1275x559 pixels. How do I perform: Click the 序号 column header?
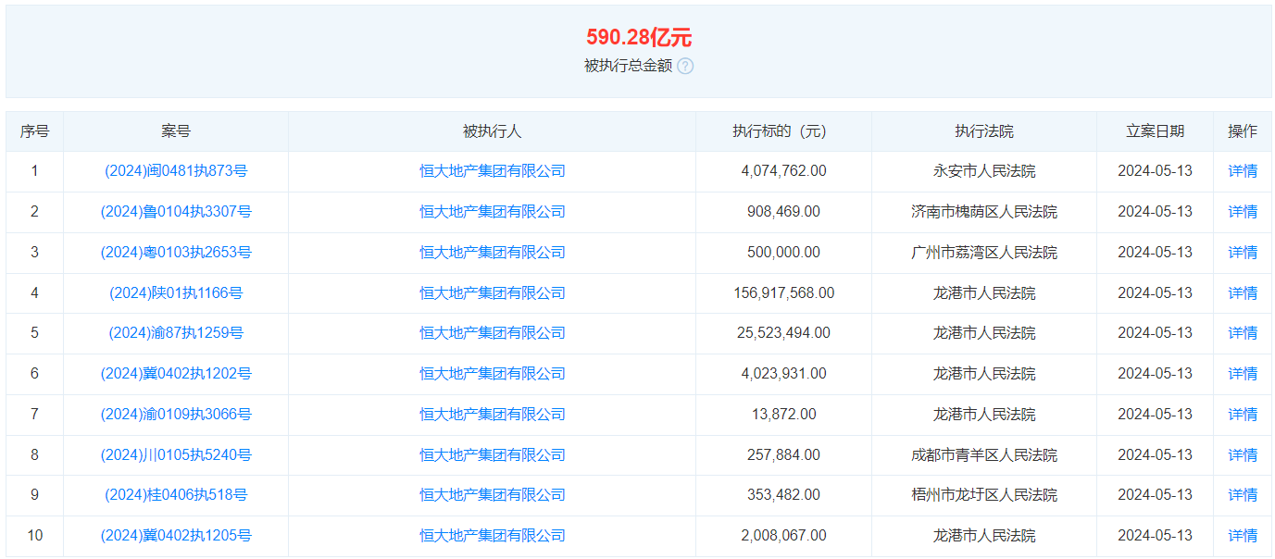click(35, 131)
